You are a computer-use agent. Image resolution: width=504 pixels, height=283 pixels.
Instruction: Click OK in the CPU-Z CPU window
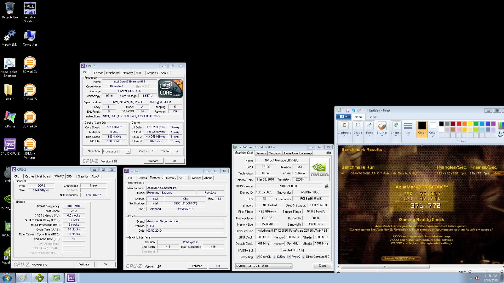click(x=175, y=161)
